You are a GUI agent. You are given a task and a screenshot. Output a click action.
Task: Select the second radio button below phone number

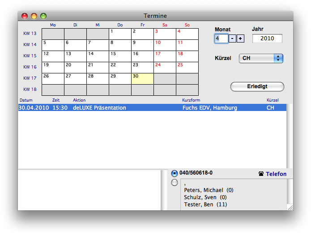click(175, 182)
